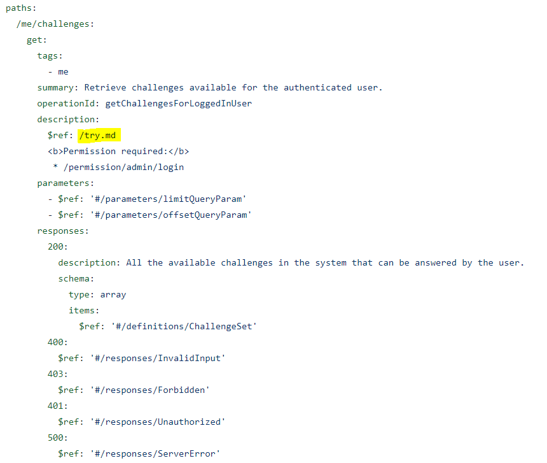Click the me tag value
Viewport: 547px width, 463px height.
tap(62, 71)
